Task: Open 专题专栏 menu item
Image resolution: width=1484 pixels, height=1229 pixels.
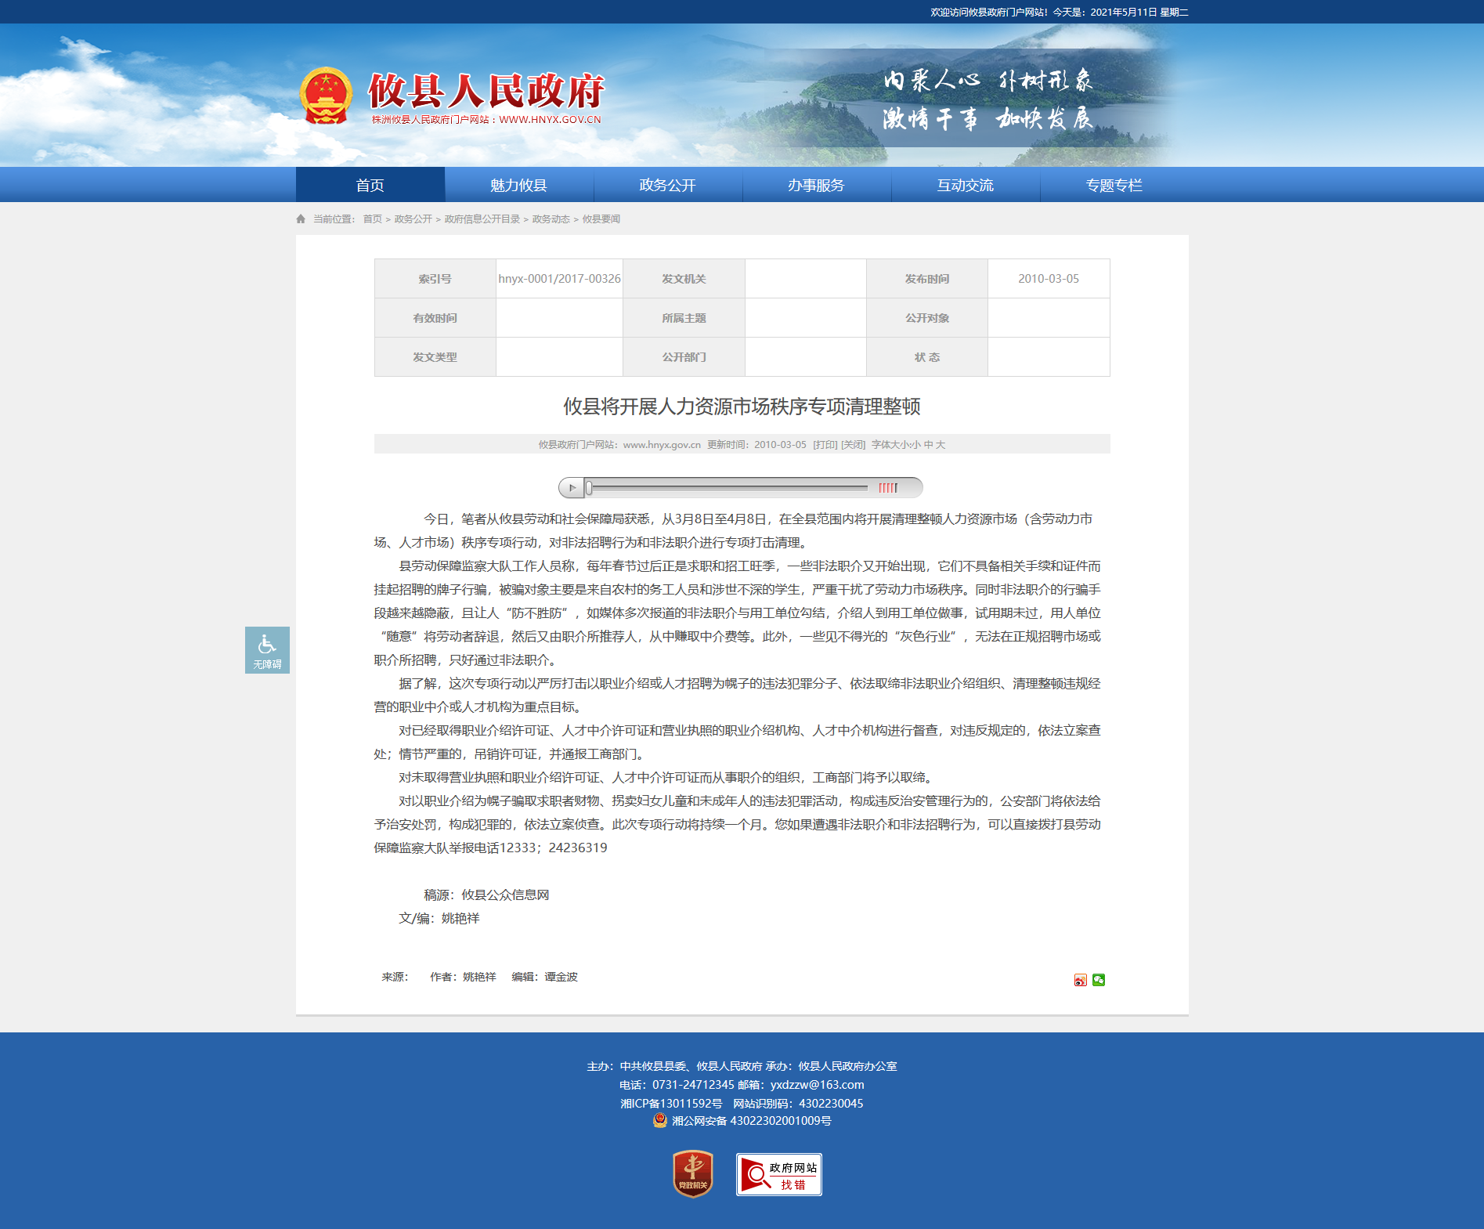Action: pyautogui.click(x=1114, y=185)
